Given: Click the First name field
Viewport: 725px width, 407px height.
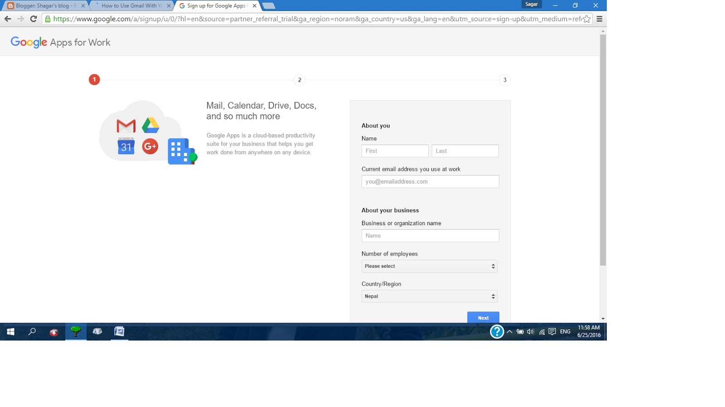Looking at the screenshot, I should pyautogui.click(x=395, y=151).
